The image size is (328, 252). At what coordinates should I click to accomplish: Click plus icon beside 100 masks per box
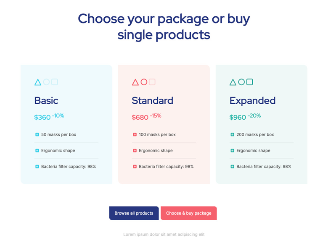tap(135, 135)
